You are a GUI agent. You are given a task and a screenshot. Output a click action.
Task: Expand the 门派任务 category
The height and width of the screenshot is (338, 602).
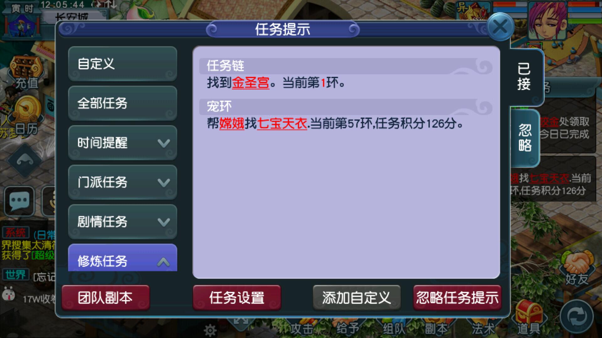pos(123,182)
